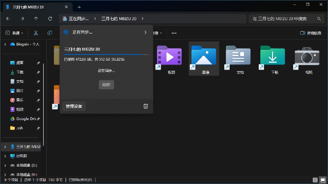Unpin 图片 using its pin icon
The height and width of the screenshot is (184, 328).
pos(38,91)
